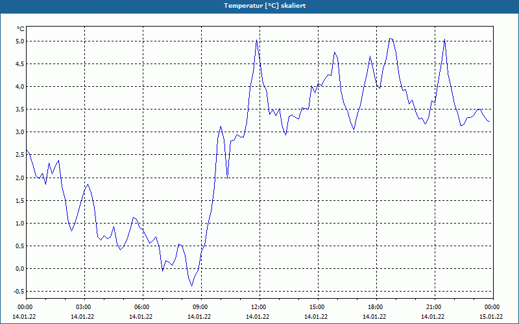Click the 2,5 y-axis label
The height and width of the screenshot is (324, 519).
[x=20, y=155]
